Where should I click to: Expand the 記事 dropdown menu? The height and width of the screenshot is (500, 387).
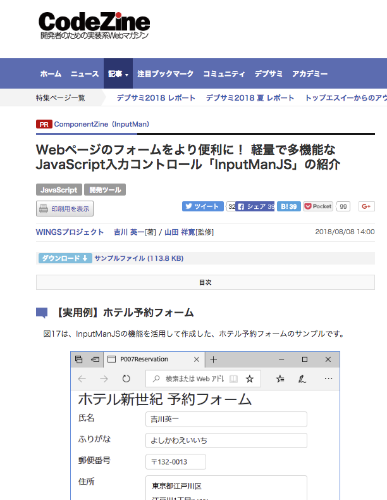[118, 74]
